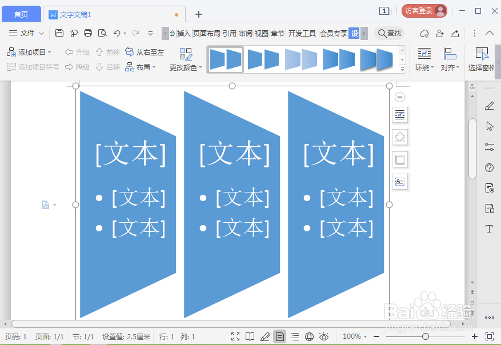The height and width of the screenshot is (345, 501).
Task: Select the fifth 3D SmartArt style thumbnail
Action: point(376,59)
